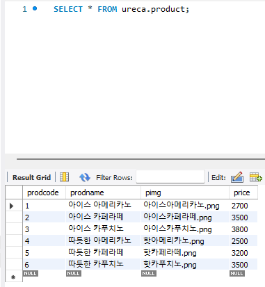Select prodcode cell with value 3
Screen dimensions: 265x287
(x=45, y=229)
